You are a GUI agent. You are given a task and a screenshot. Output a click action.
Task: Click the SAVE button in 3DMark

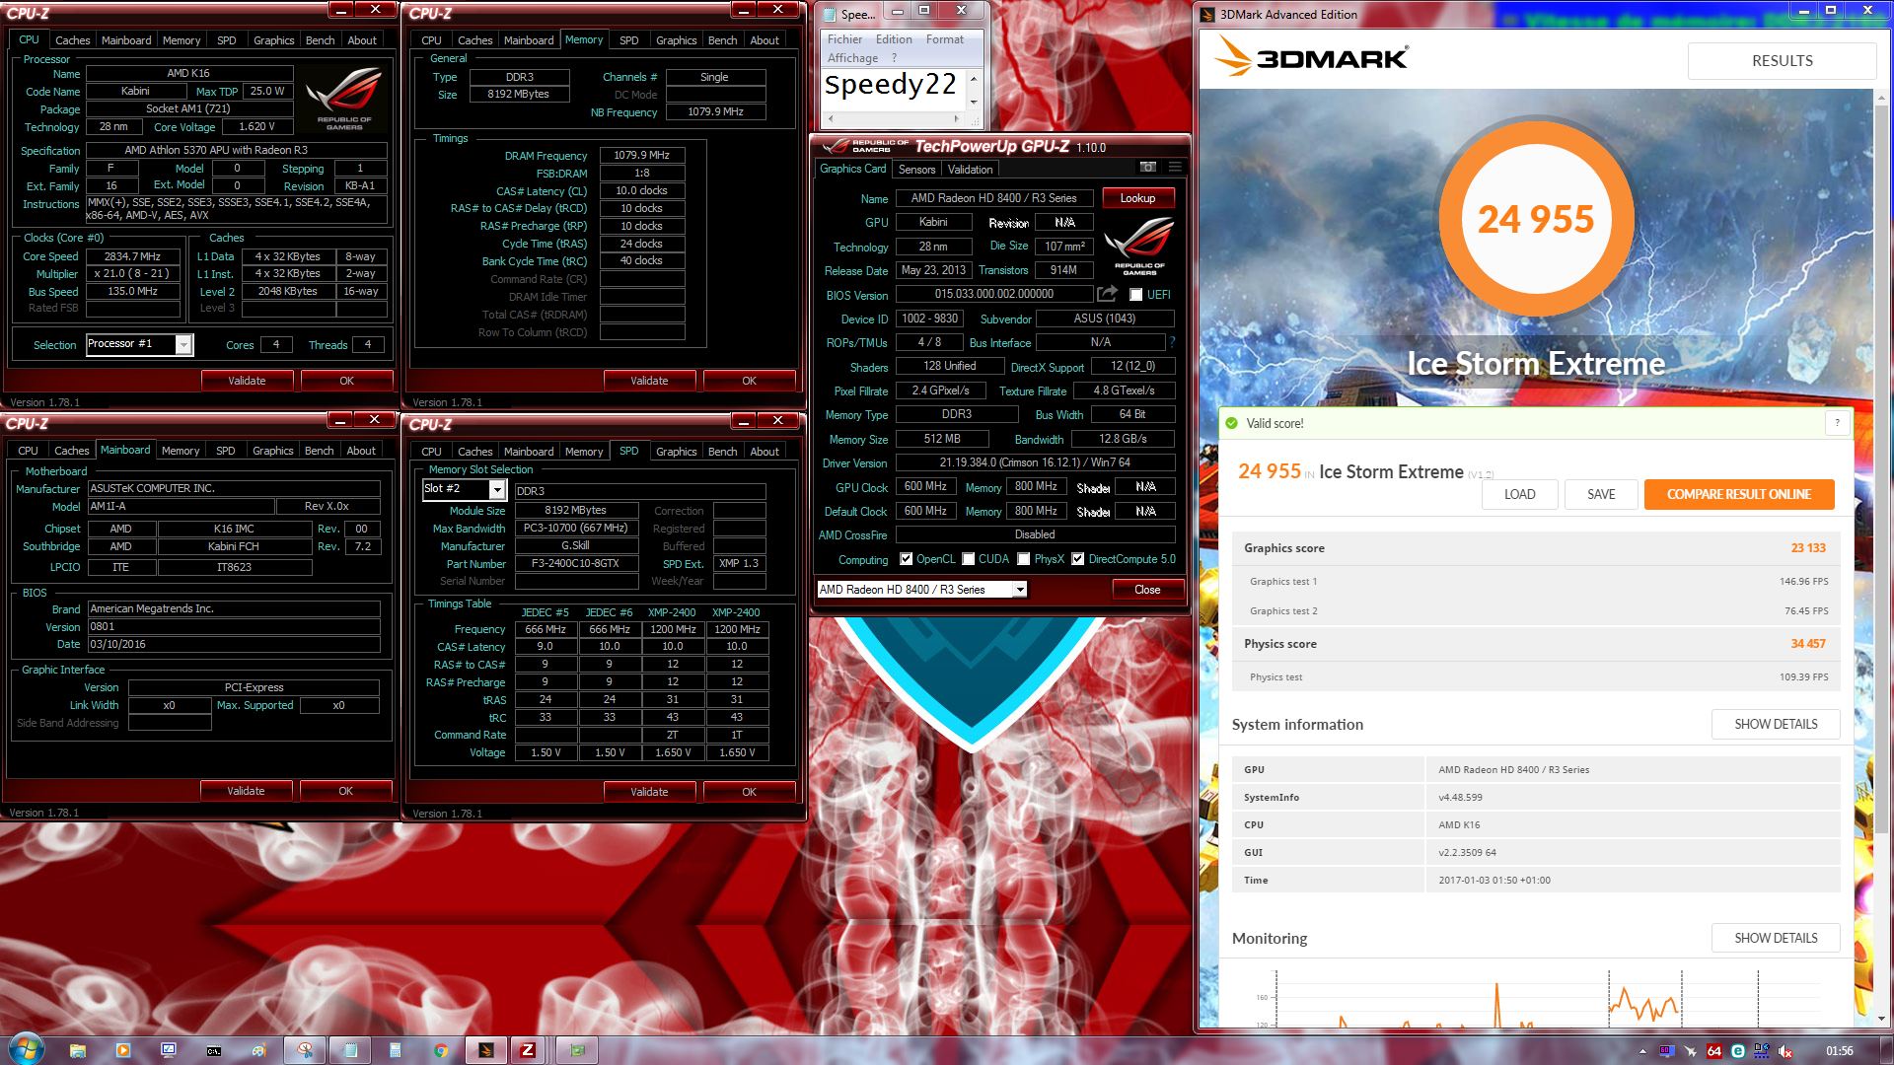pos(1601,494)
